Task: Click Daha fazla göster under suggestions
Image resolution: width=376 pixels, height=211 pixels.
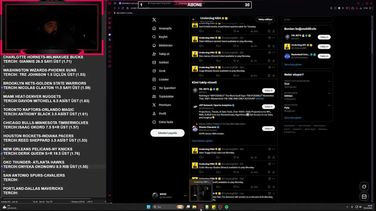Action: [x=293, y=64]
